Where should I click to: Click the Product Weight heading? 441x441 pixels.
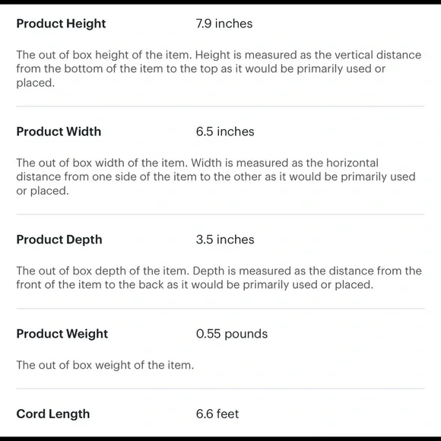pyautogui.click(x=62, y=334)
